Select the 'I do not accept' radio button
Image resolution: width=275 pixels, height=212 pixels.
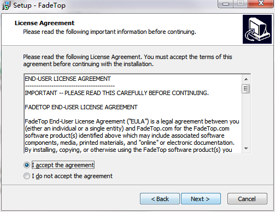coord(27,176)
